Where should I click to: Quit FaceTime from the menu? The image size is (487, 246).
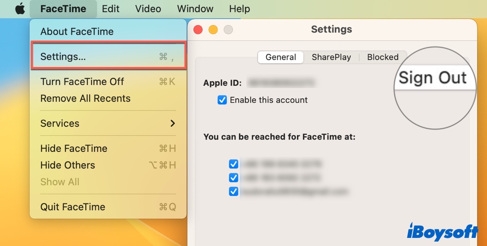[x=73, y=207]
